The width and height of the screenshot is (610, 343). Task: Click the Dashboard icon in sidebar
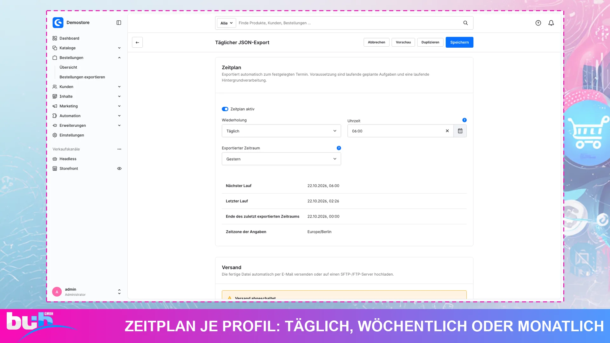[55, 38]
